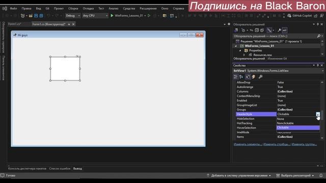Open the listView1 object selector dropdown
Viewport: 326px width, 183px height.
point(322,71)
